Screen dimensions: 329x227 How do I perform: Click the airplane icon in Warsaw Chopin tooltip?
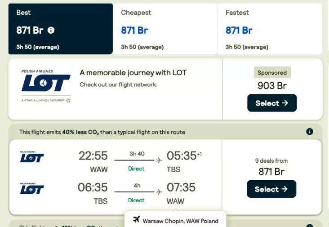[137, 220]
